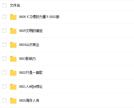Tick the checkbox next to 0824认识商业
Image resolution: width=134 pixels, height=108 pixels.
click(x=4, y=45)
